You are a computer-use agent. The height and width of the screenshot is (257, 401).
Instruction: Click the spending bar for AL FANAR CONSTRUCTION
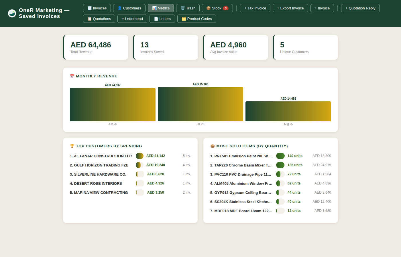pyautogui.click(x=140, y=156)
